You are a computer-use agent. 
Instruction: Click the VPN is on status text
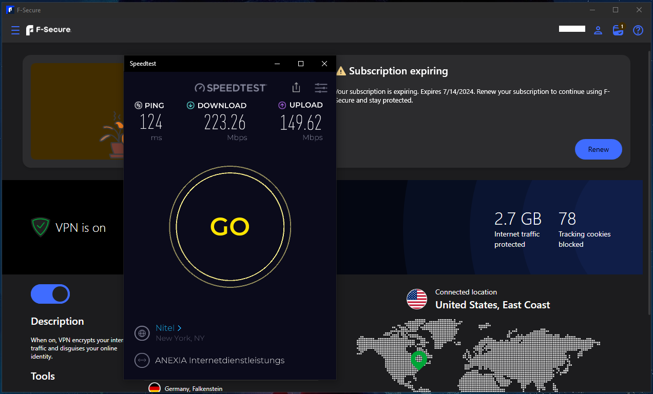click(x=81, y=228)
